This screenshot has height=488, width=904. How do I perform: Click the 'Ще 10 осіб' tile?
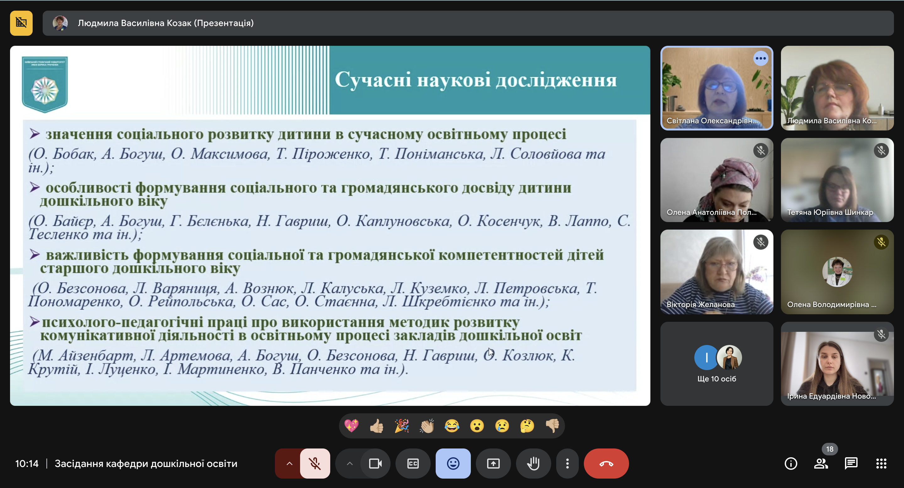pos(717,364)
